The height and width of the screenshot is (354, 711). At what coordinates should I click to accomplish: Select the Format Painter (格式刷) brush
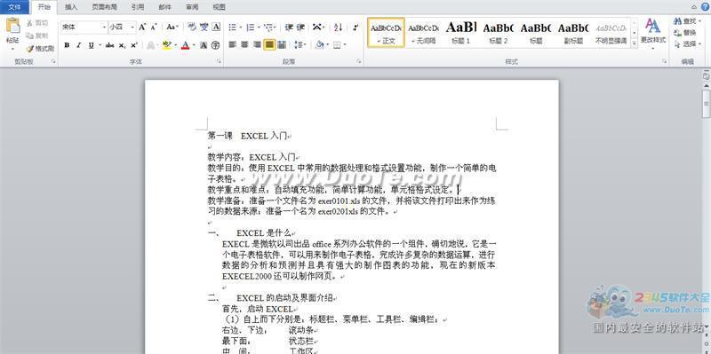(40, 48)
